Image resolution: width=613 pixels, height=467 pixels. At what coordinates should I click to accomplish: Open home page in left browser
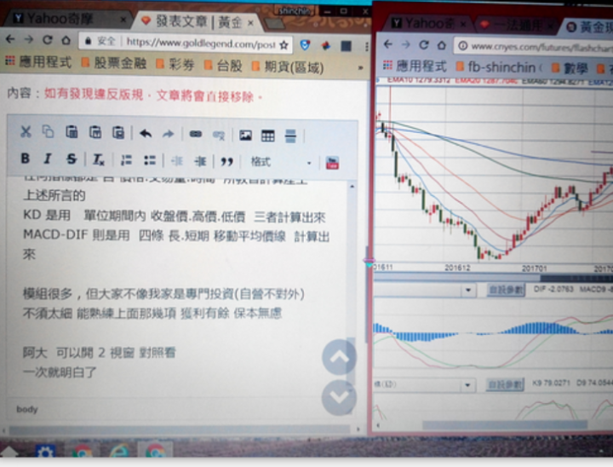[x=66, y=40]
